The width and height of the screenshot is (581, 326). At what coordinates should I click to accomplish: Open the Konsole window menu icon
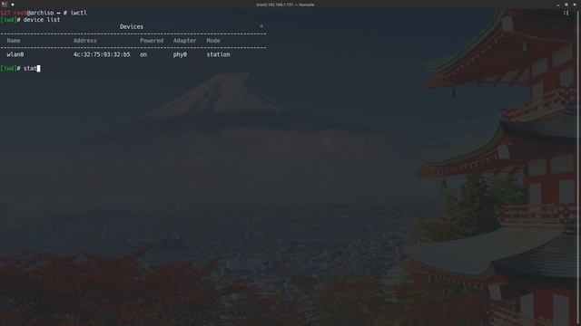click(x=4, y=5)
